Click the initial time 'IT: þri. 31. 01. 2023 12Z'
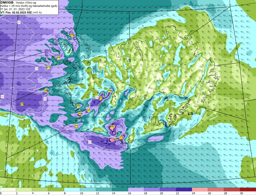The width and height of the screenshot is (256, 195). tap(15, 9)
